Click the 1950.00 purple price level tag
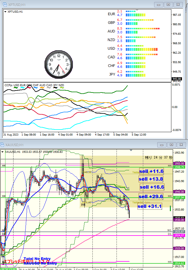Viewport: 188px width, 270px height. 179,164
